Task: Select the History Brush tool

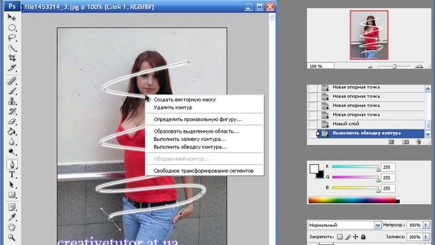Action: [x=12, y=111]
